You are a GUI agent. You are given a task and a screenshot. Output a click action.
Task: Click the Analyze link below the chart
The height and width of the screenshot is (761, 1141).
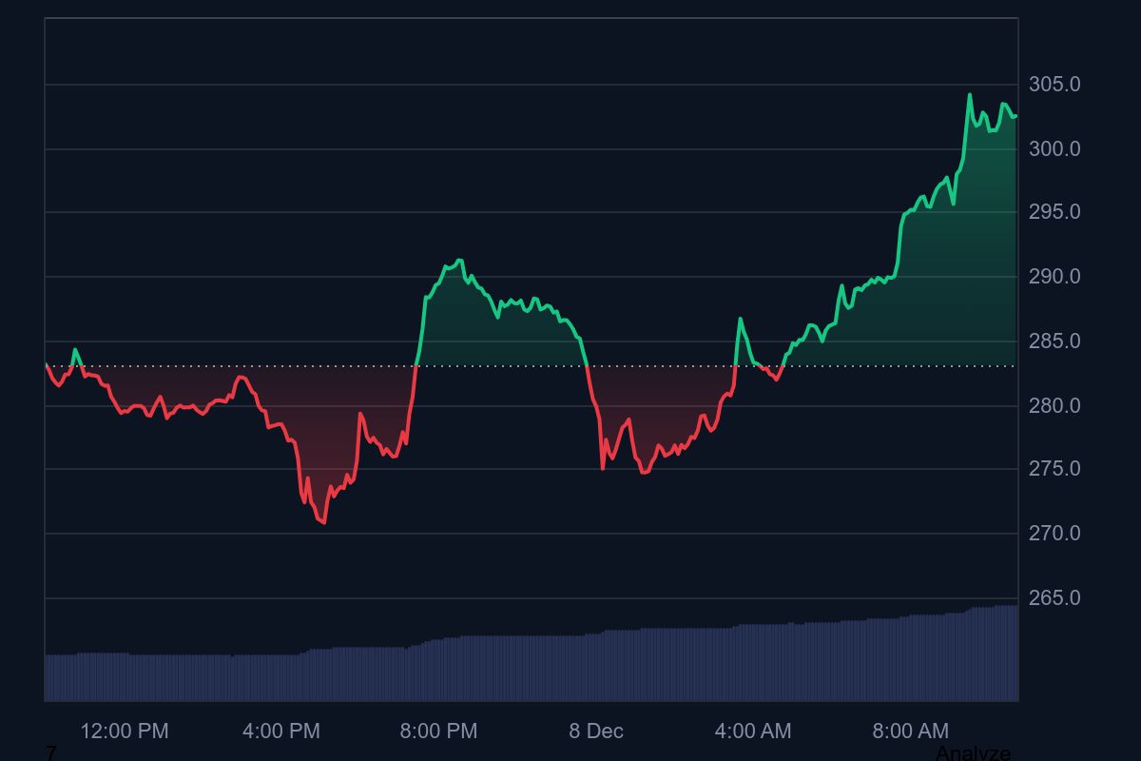point(973,753)
